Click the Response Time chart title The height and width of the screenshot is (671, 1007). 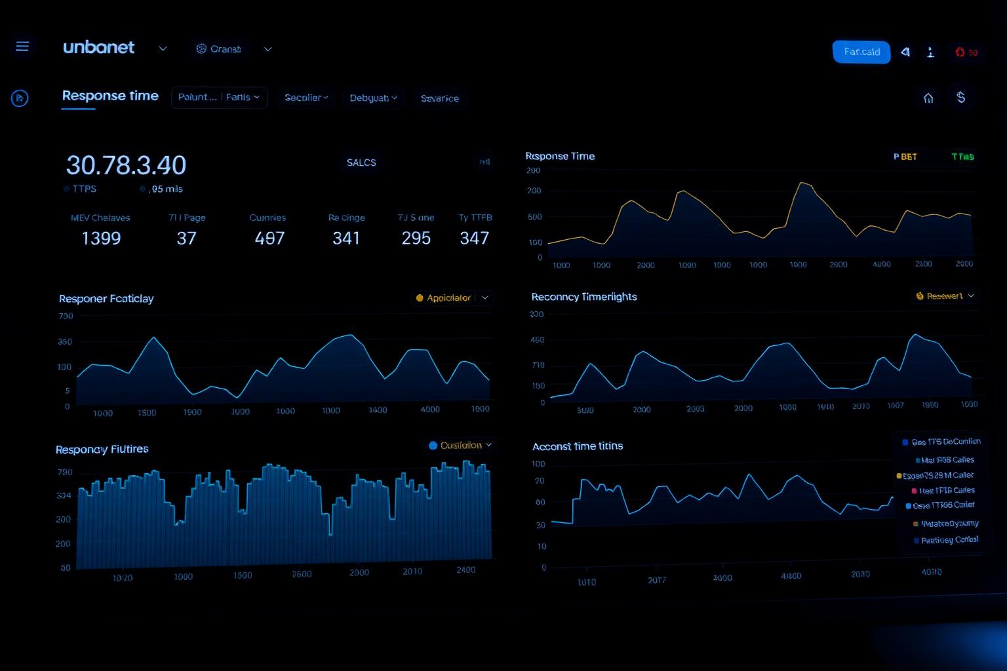560,157
